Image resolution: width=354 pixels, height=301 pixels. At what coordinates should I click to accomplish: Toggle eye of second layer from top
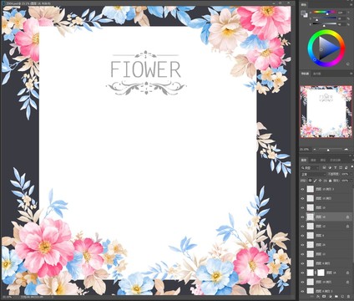pos(302,198)
